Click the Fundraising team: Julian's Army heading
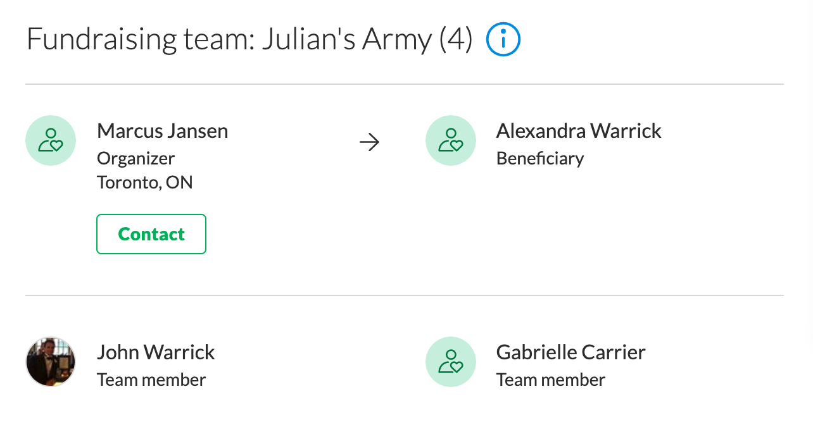813x439 pixels. coord(249,40)
